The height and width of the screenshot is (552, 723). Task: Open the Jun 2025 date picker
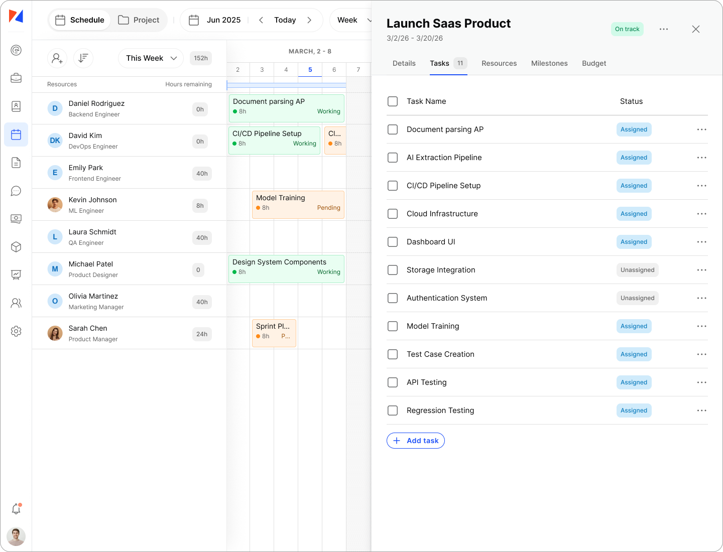215,20
